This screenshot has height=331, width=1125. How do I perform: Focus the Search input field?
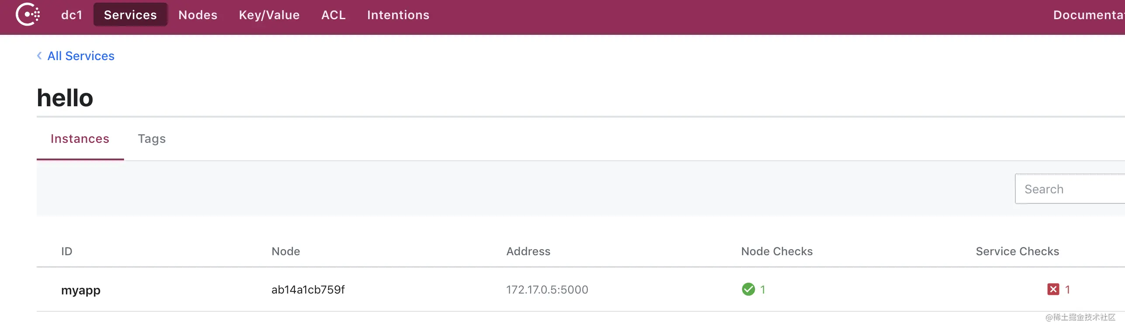click(x=1070, y=189)
